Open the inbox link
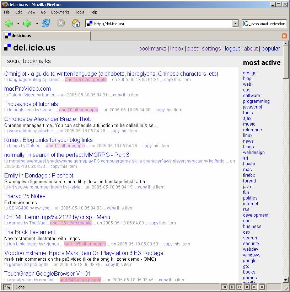Image resolution: width=290 pixels, height=292 pixels. 177,49
